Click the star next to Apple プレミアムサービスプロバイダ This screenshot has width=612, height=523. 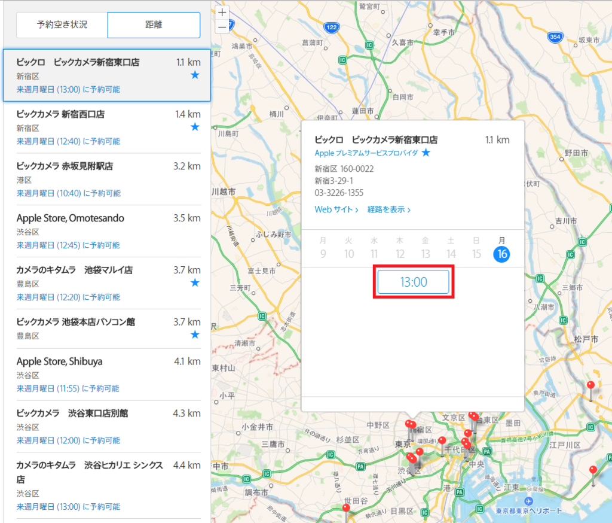tap(426, 153)
